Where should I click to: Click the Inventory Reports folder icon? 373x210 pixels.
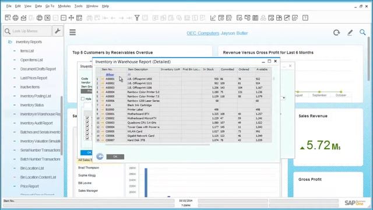point(10,42)
